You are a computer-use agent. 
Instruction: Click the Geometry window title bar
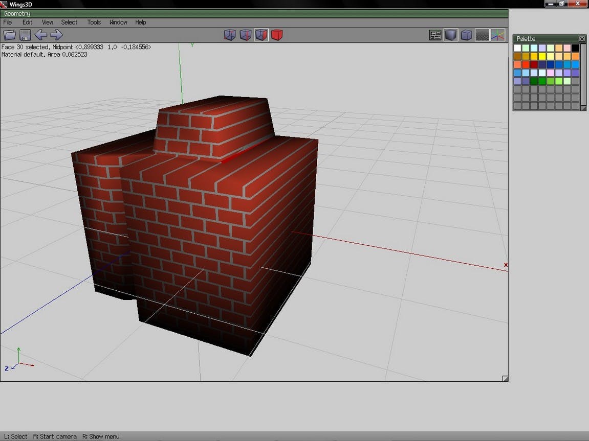pos(254,13)
